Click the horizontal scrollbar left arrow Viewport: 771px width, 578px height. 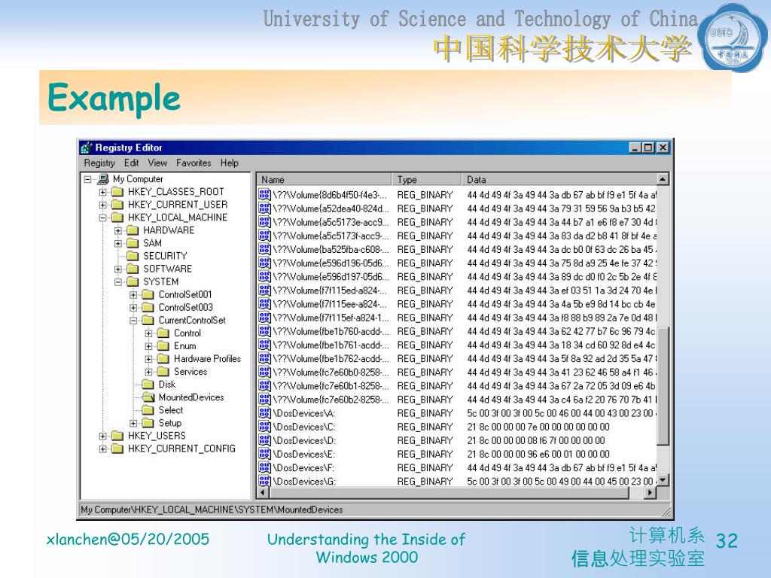coord(263,492)
